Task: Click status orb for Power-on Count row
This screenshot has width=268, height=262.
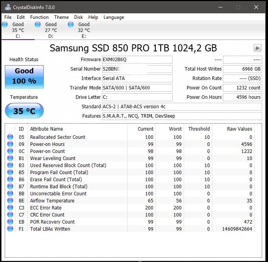Action: pyautogui.click(x=10, y=151)
